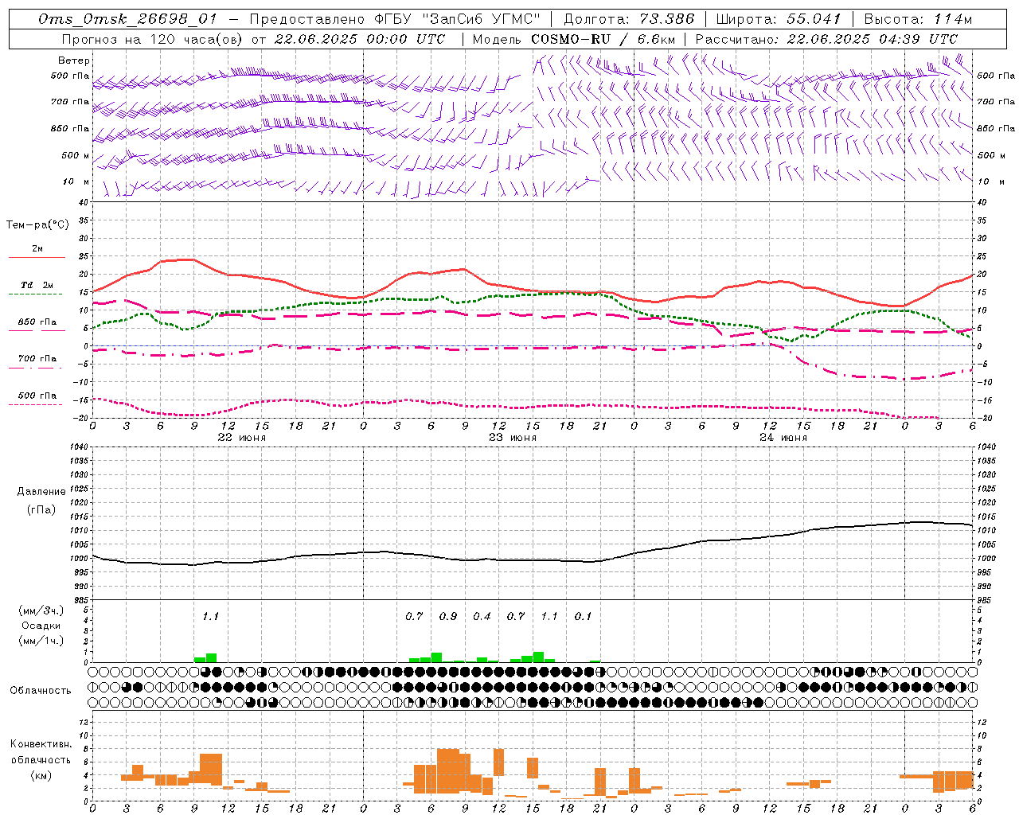Click the "24 июня" date label
This screenshot has width=1019, height=815.
(783, 438)
